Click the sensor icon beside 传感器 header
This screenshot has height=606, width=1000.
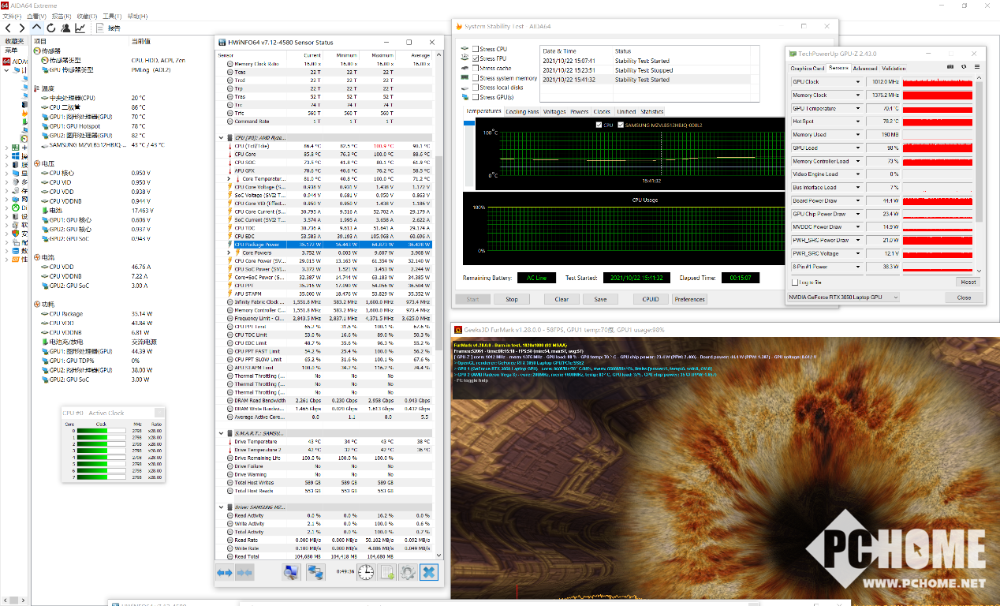tap(36, 51)
